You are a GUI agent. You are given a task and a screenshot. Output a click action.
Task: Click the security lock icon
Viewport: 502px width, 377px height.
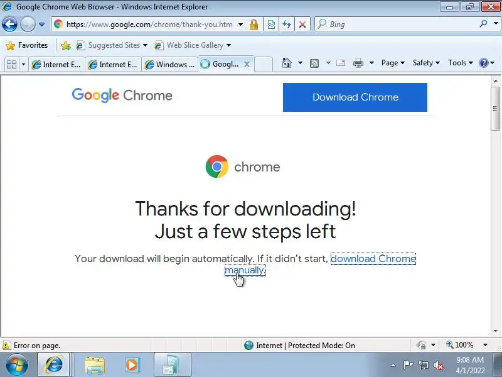point(254,25)
